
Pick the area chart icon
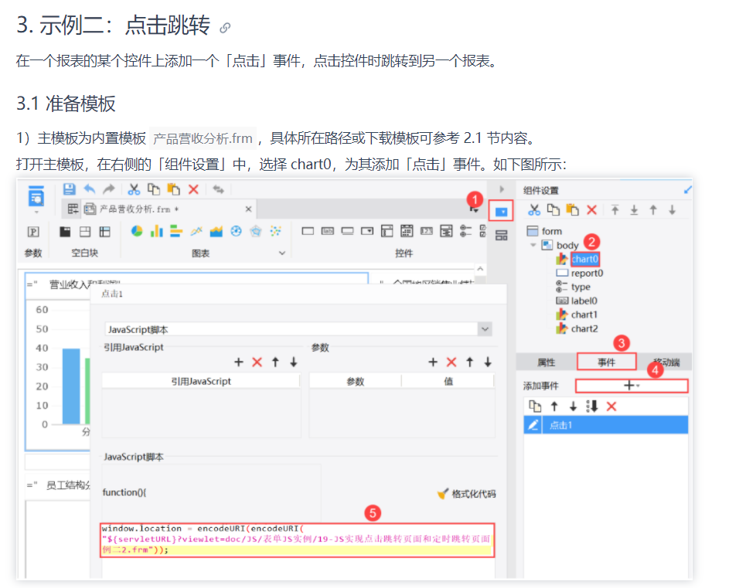(x=216, y=231)
